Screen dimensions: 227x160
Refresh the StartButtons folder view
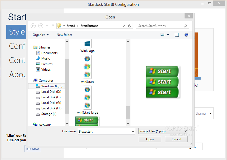click(x=129, y=26)
